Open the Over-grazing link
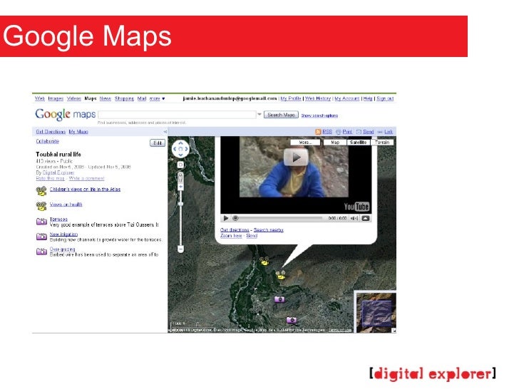Viewport: 519px width, 389px height. (x=63, y=249)
